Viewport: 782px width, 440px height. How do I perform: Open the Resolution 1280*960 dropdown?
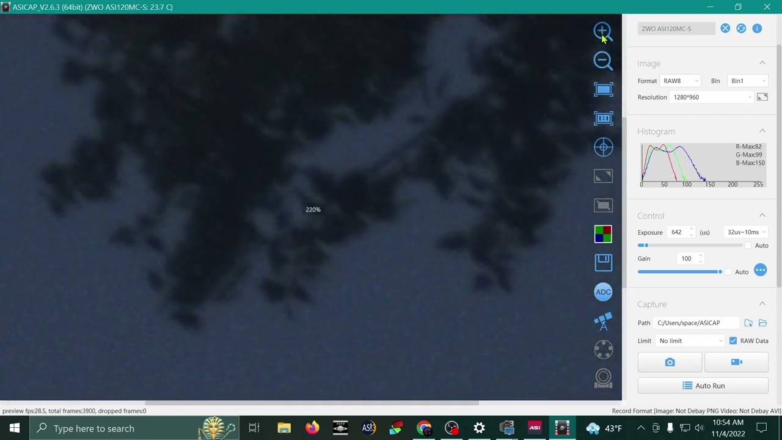(712, 97)
